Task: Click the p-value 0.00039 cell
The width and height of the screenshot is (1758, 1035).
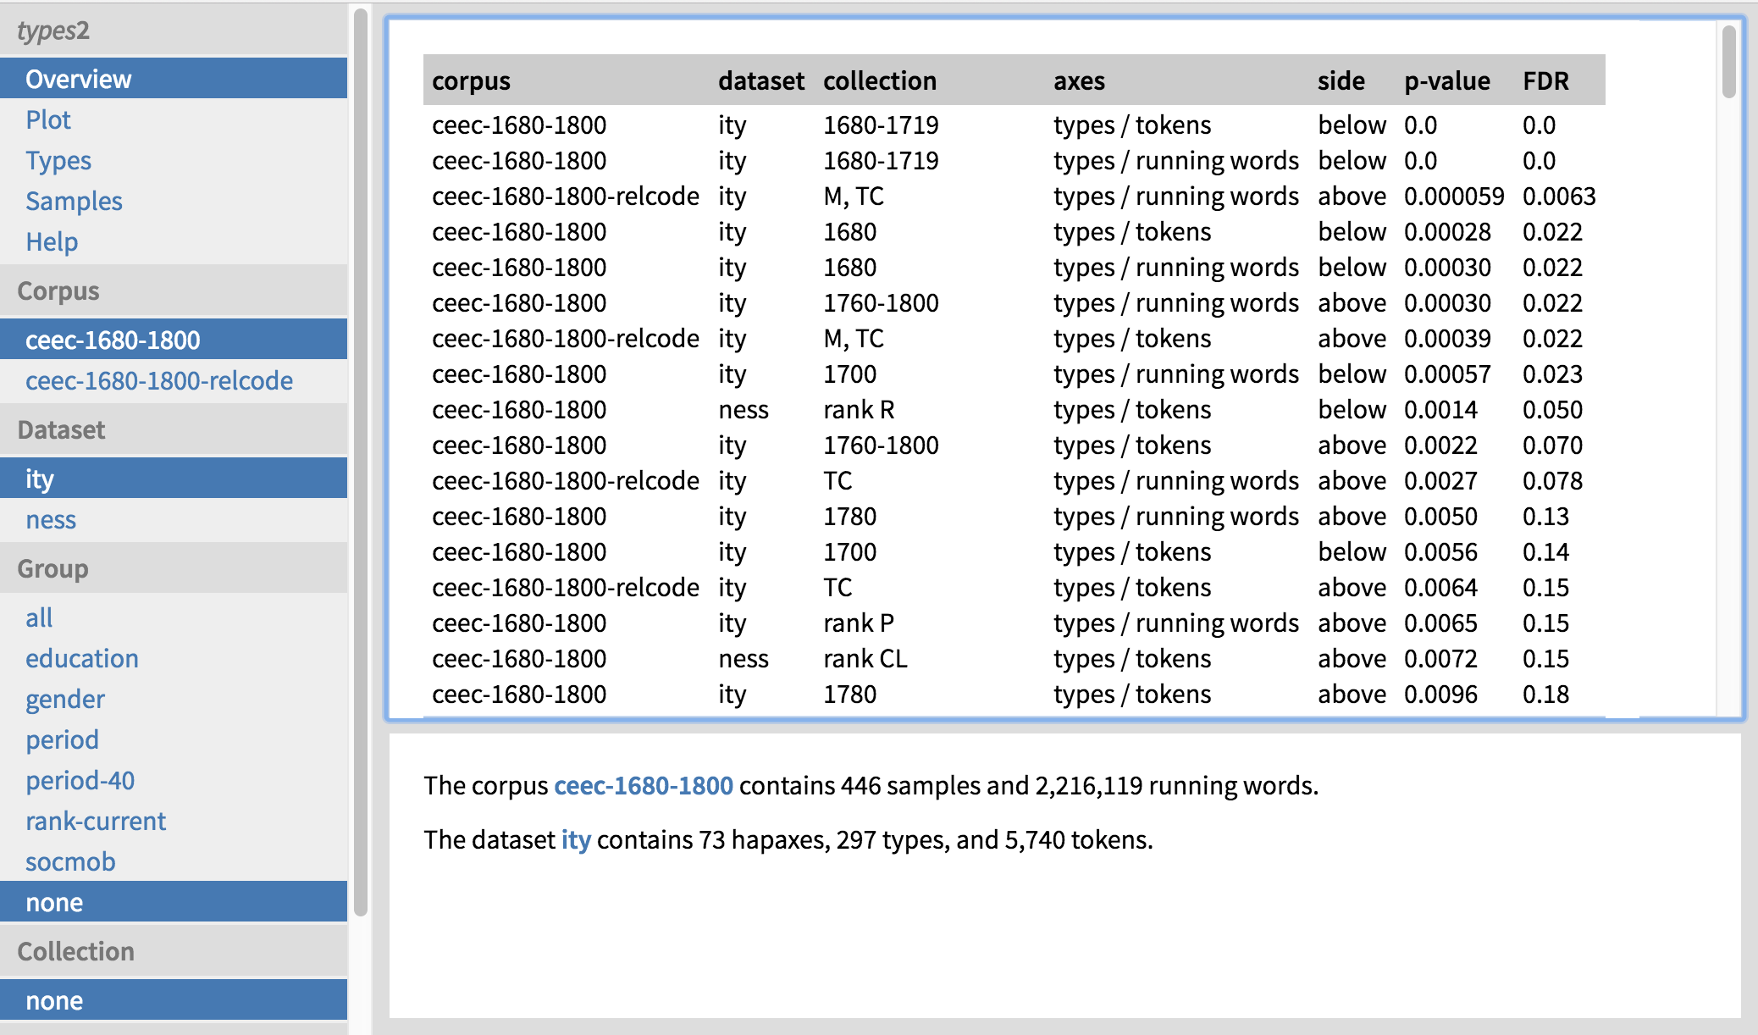Action: point(1447,338)
